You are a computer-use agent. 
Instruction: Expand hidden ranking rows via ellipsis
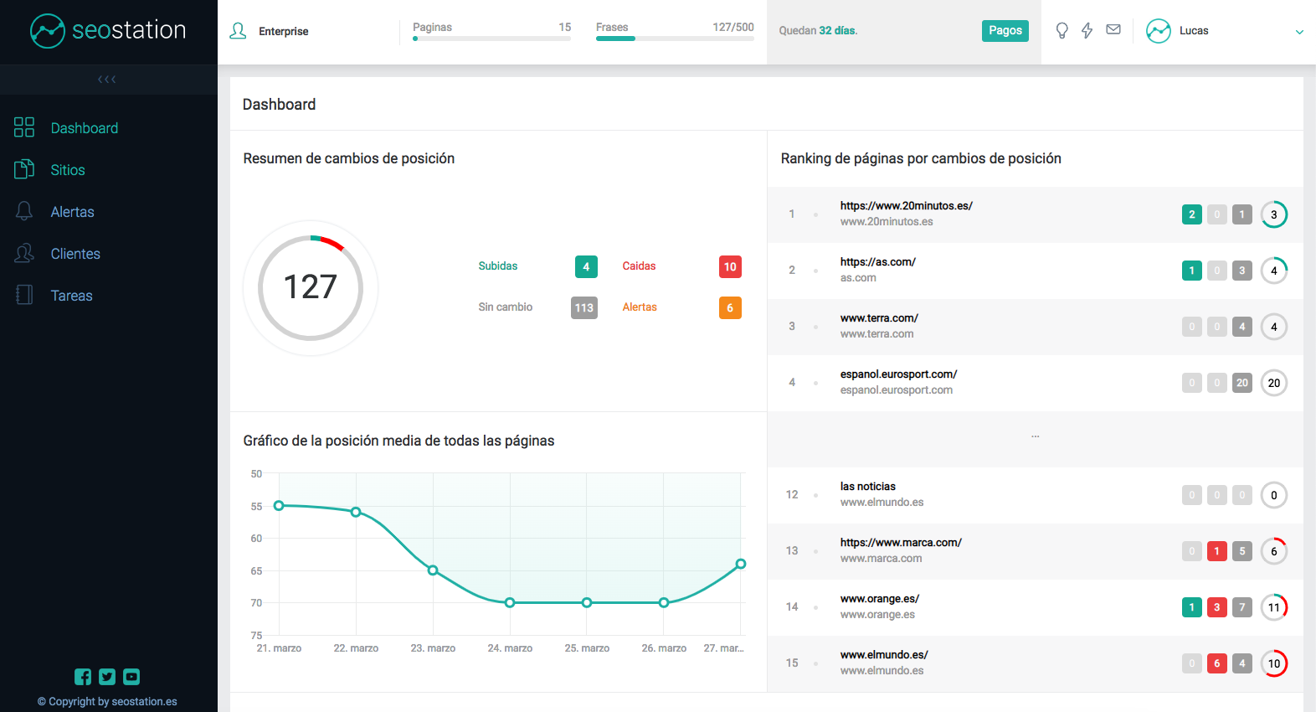coord(1035,436)
